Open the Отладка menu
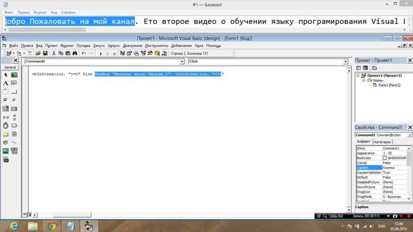This screenshot has width=413, height=232. pyautogui.click(x=83, y=46)
